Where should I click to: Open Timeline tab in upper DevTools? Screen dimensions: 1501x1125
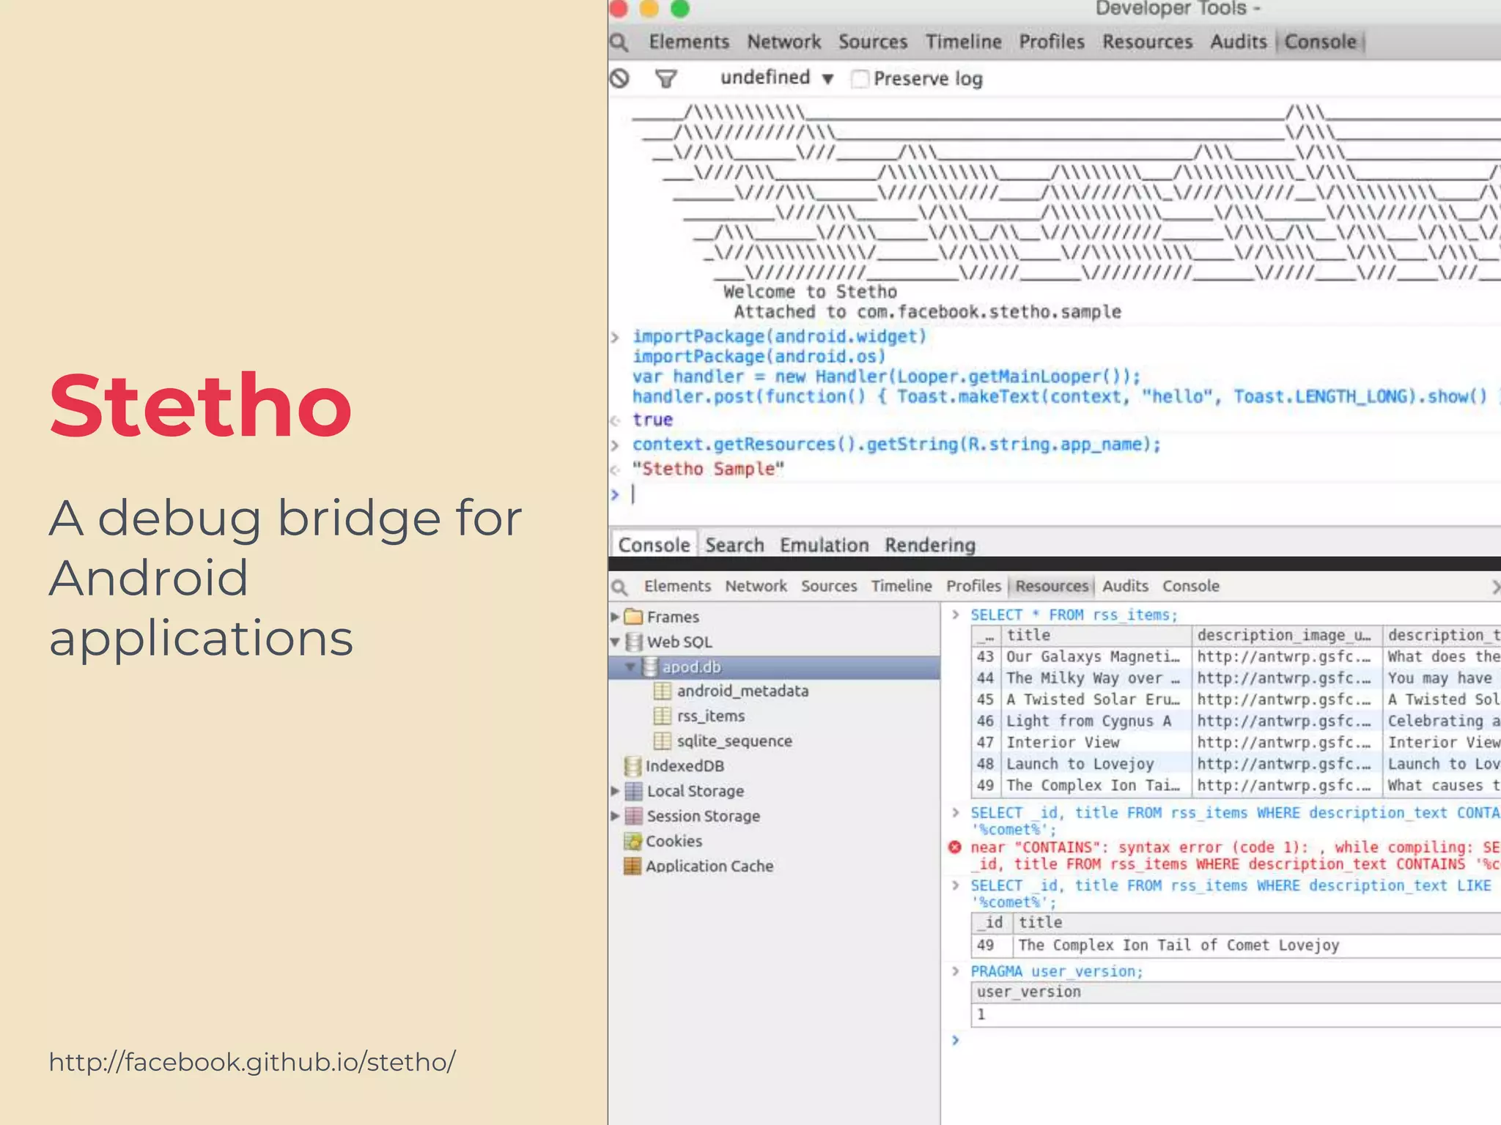click(x=963, y=42)
